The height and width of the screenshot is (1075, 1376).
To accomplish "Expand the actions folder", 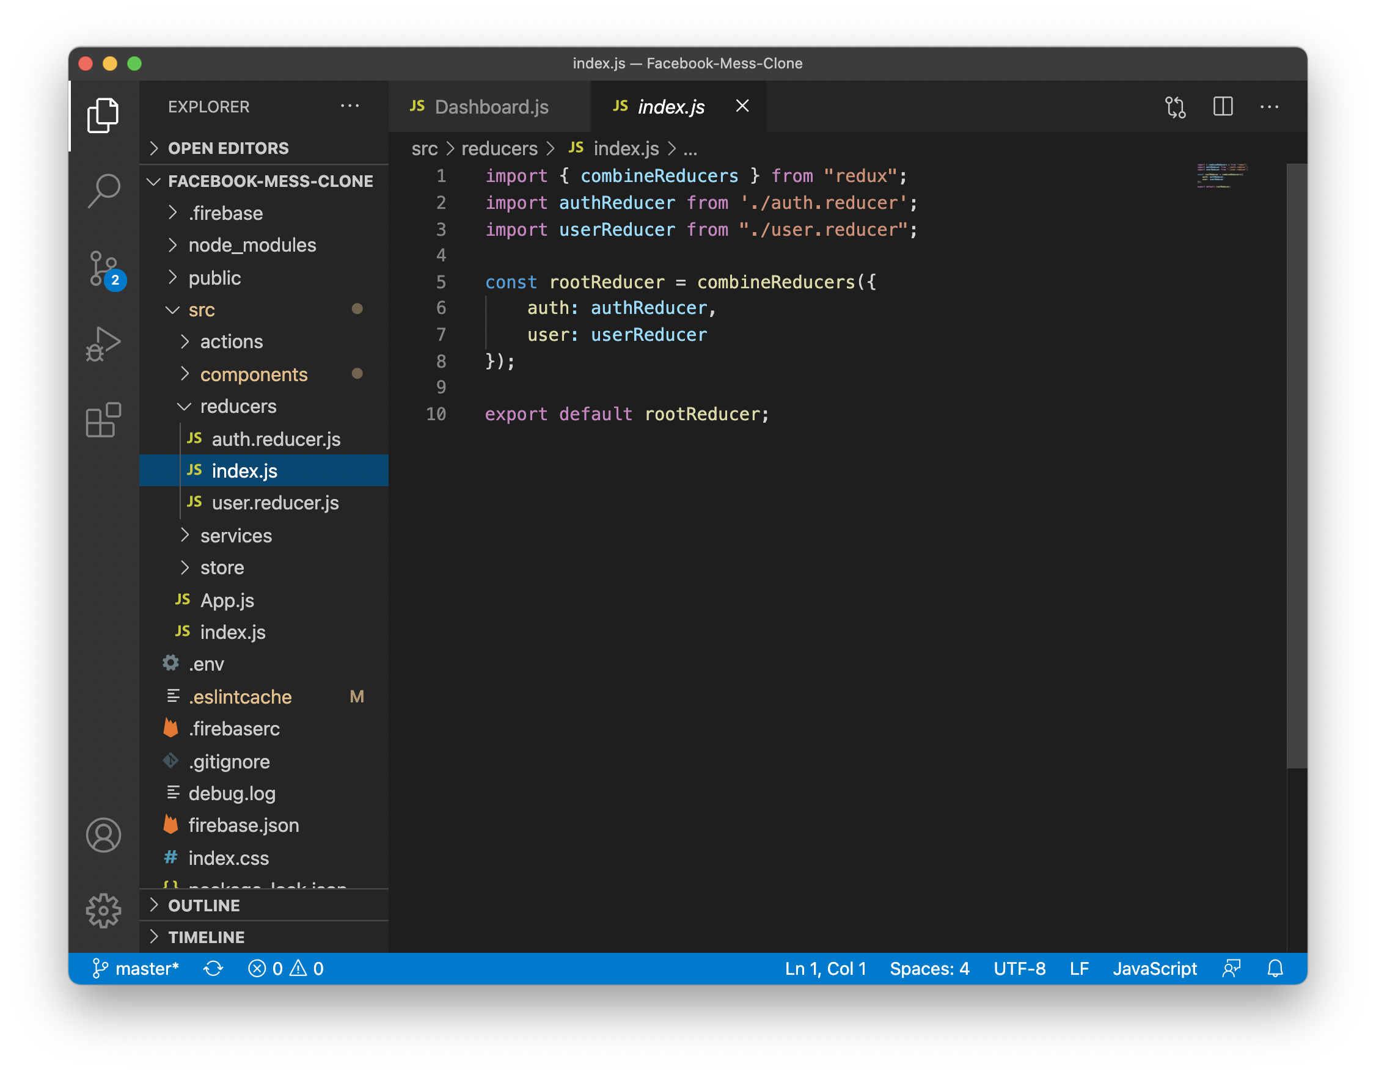I will click(263, 342).
